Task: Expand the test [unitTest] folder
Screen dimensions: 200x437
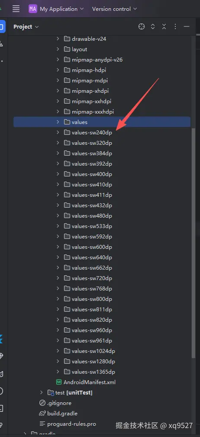Action: [x=42, y=392]
